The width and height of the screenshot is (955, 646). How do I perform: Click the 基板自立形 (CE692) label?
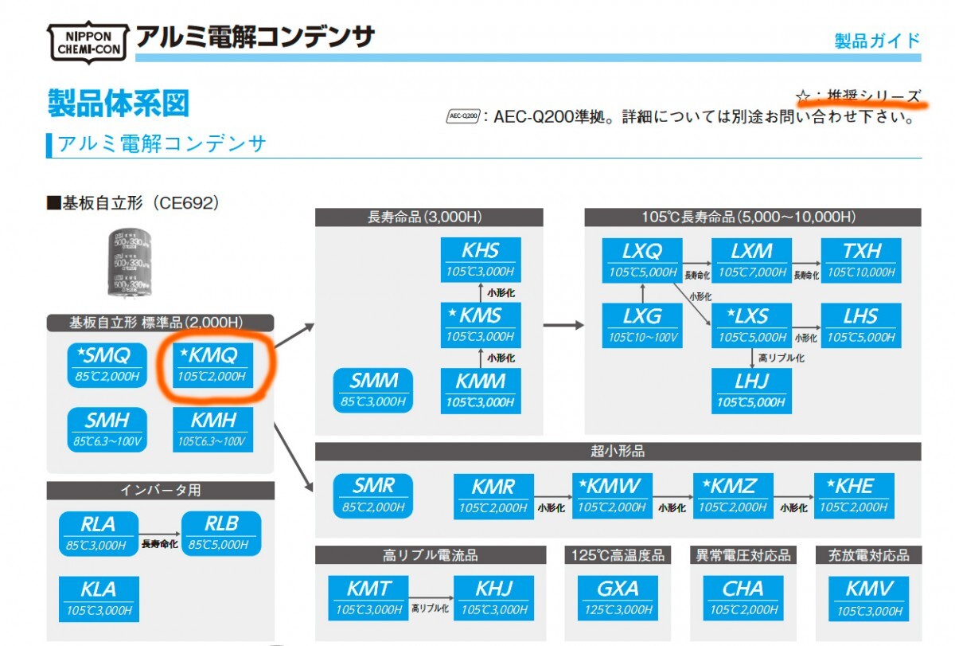coord(132,203)
